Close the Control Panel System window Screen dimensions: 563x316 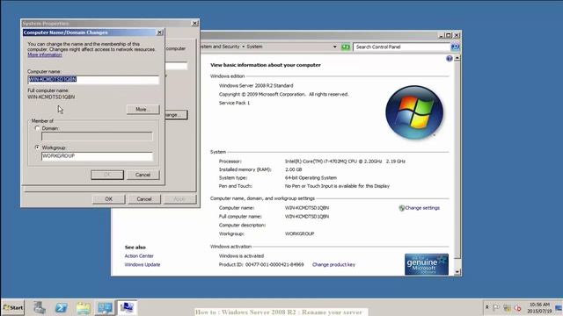coord(457,35)
